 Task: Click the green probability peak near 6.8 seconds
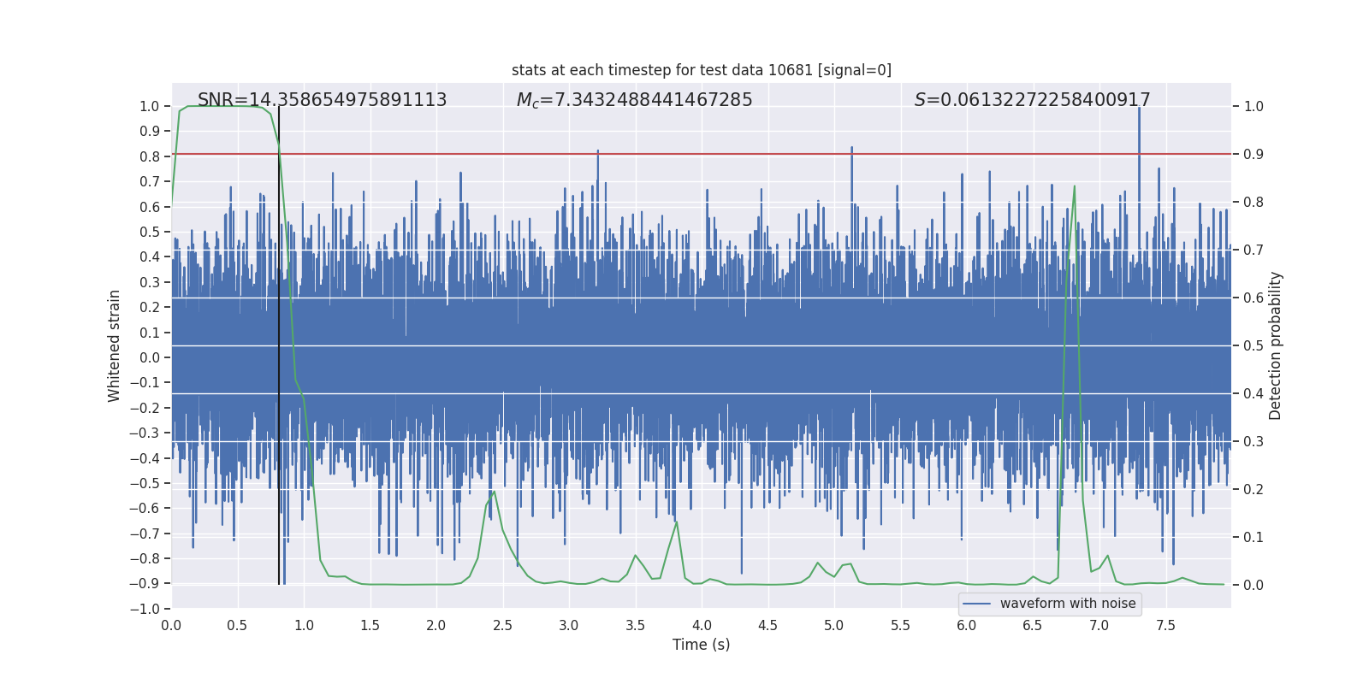(1074, 188)
